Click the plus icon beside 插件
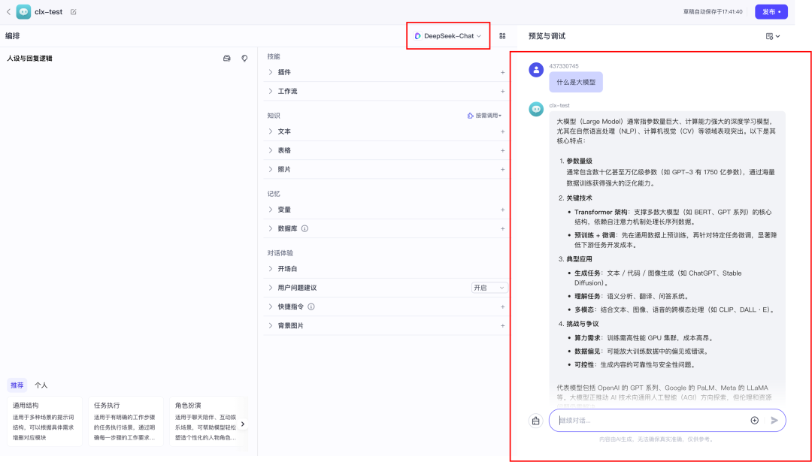This screenshot has width=812, height=462. click(x=501, y=73)
